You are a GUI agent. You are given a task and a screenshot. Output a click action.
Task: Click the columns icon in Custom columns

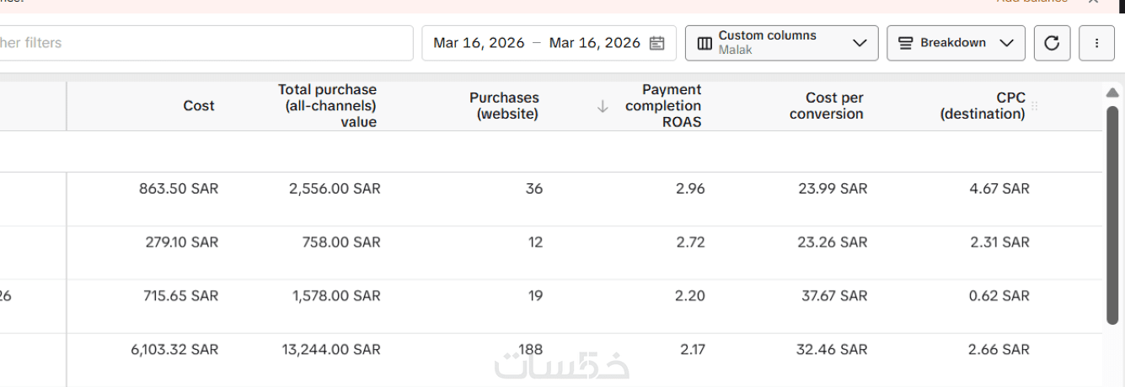coord(704,43)
